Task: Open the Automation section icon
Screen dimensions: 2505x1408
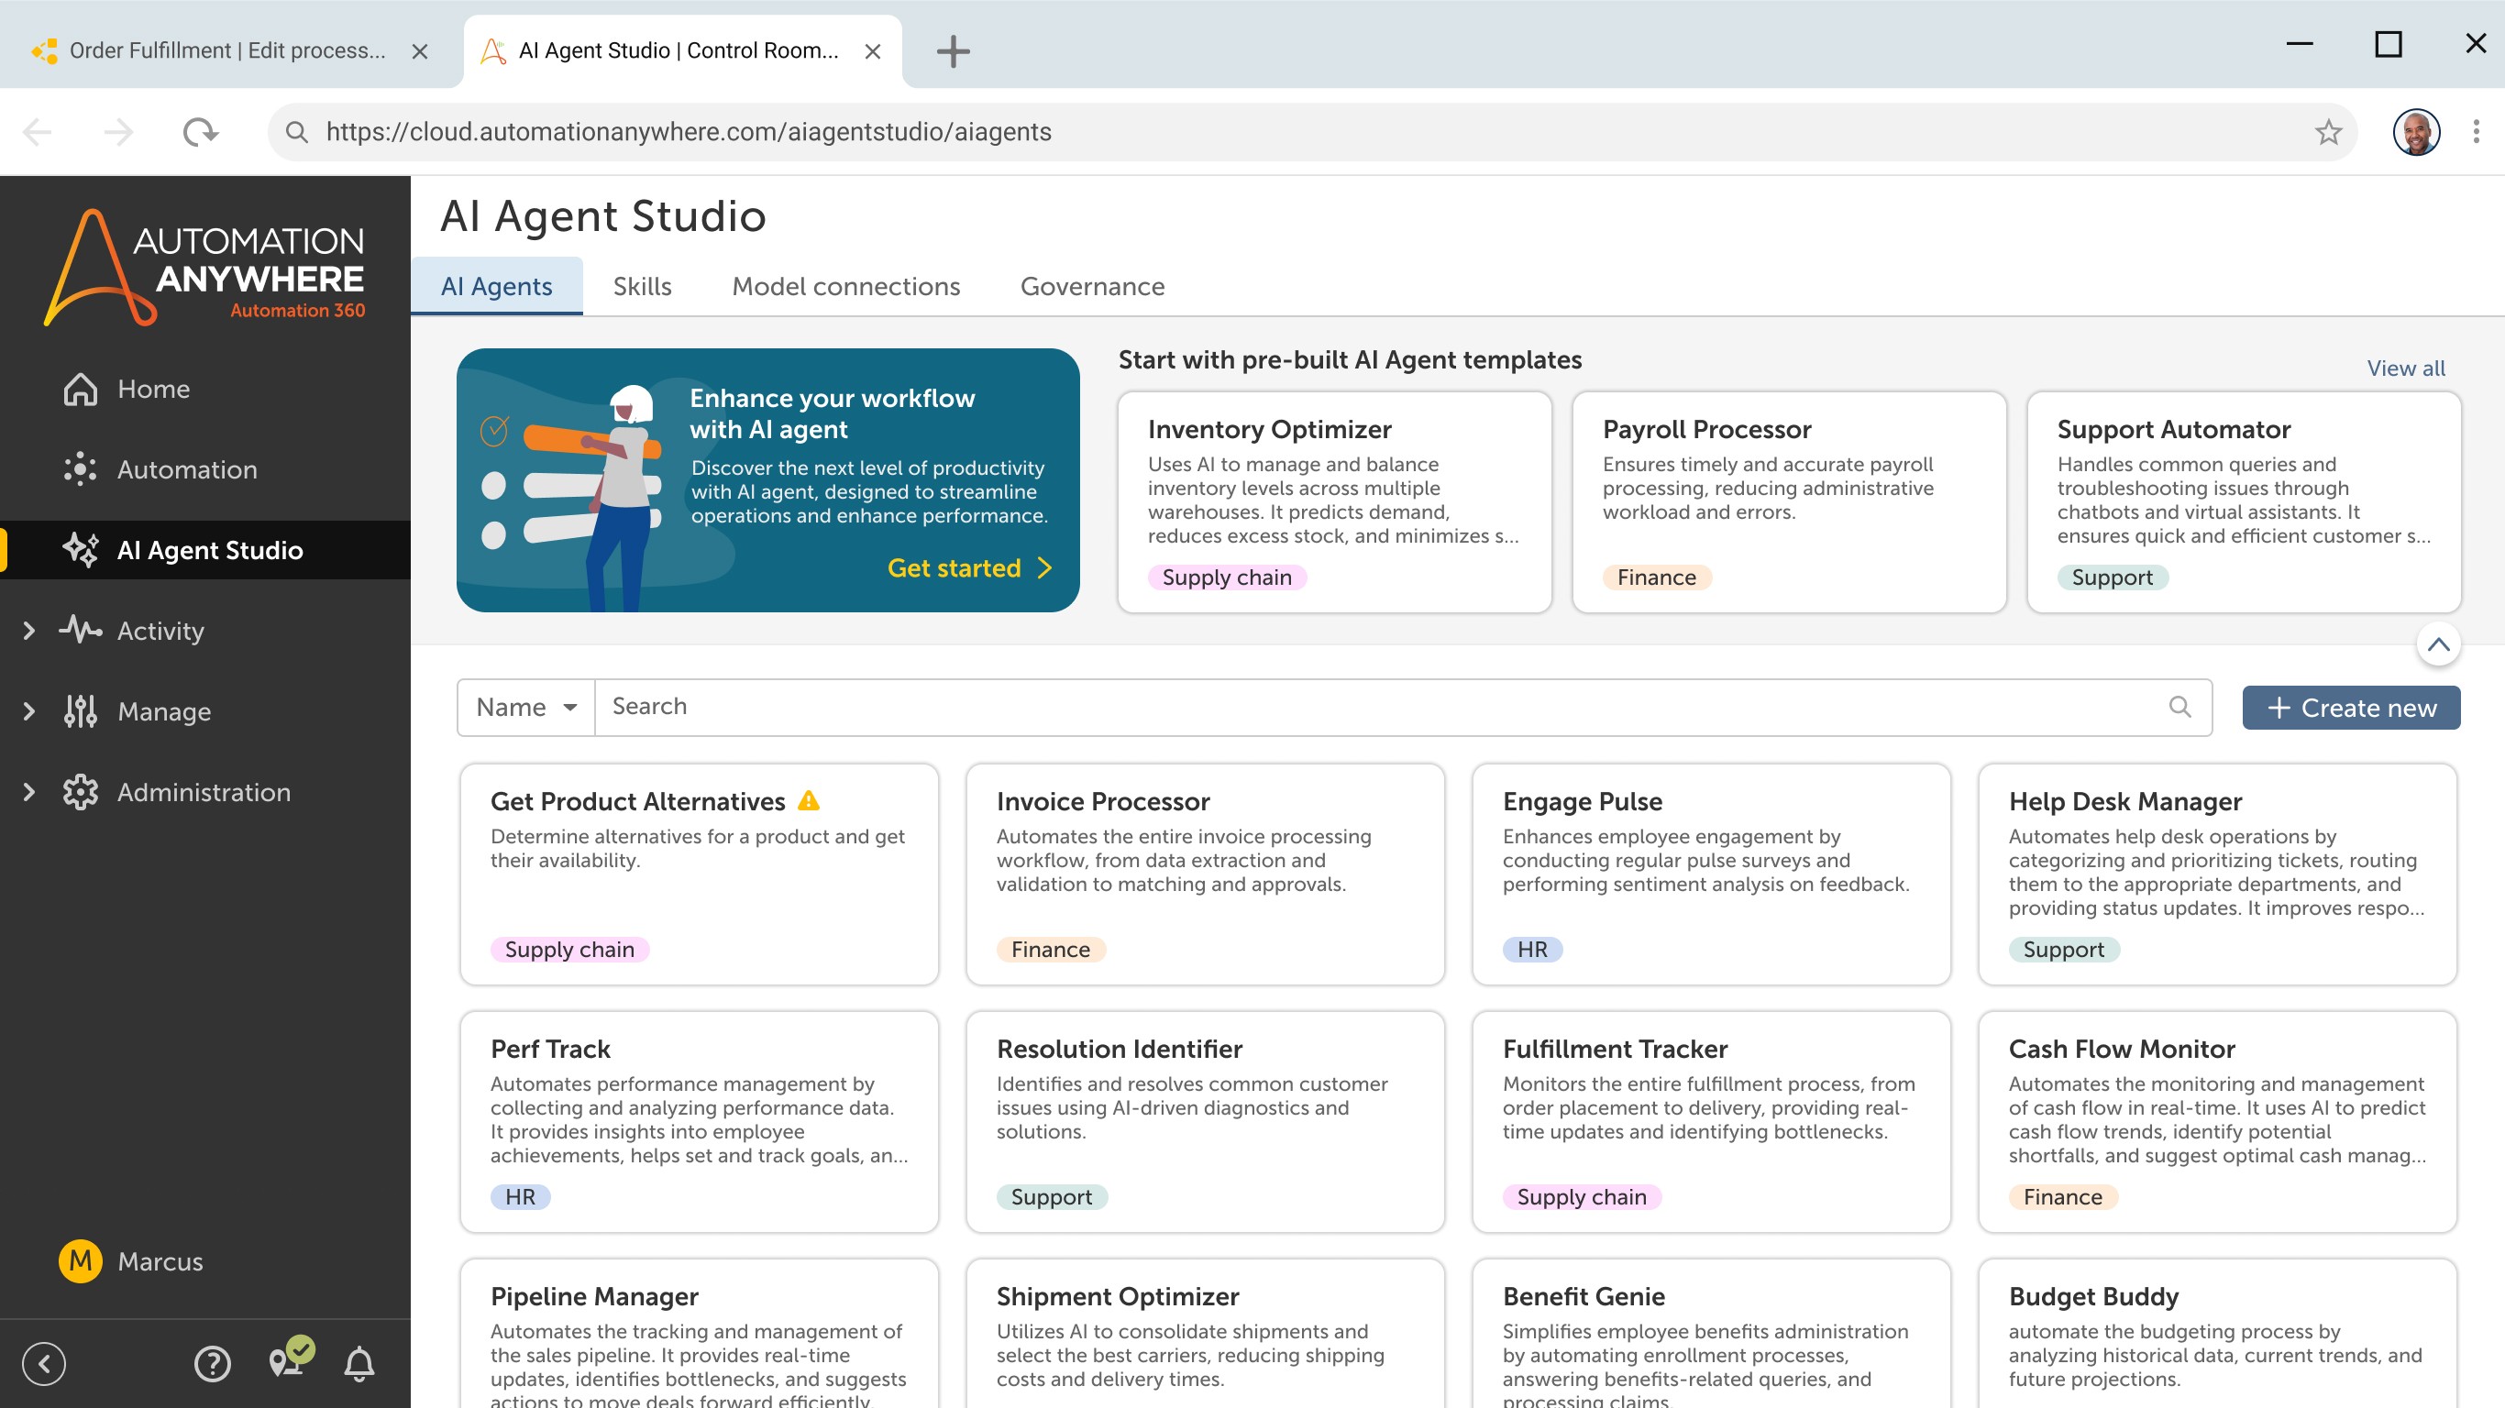Action: coord(81,469)
